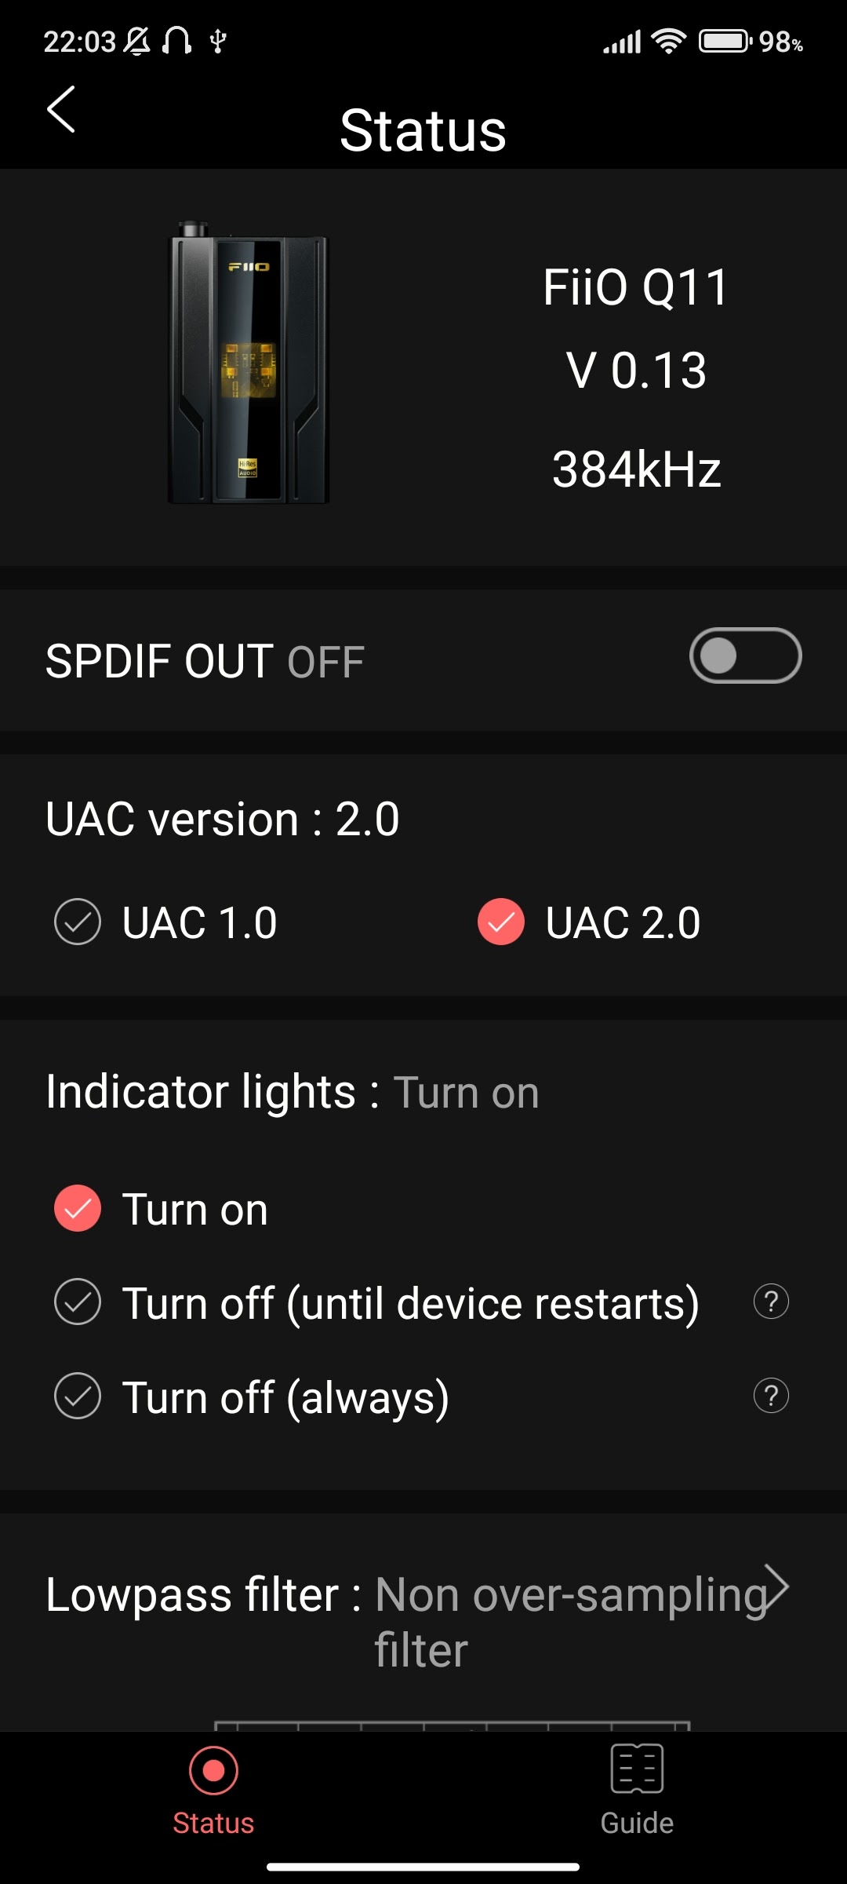The width and height of the screenshot is (847, 1884).
Task: Switch to the Guide tab label
Action: (637, 1822)
